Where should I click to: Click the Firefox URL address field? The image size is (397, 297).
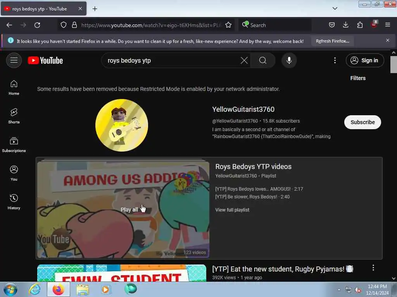(152, 25)
